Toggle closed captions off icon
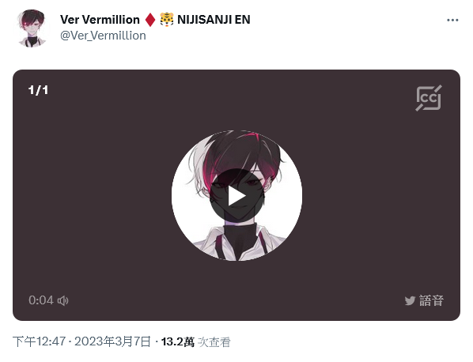 pyautogui.click(x=429, y=98)
